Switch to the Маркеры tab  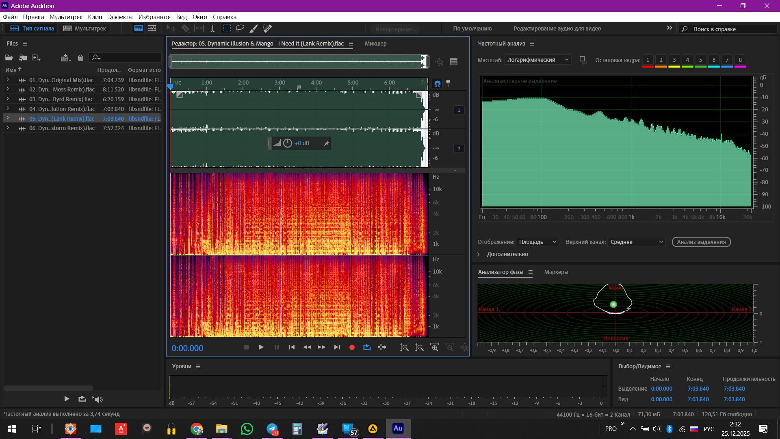click(556, 272)
